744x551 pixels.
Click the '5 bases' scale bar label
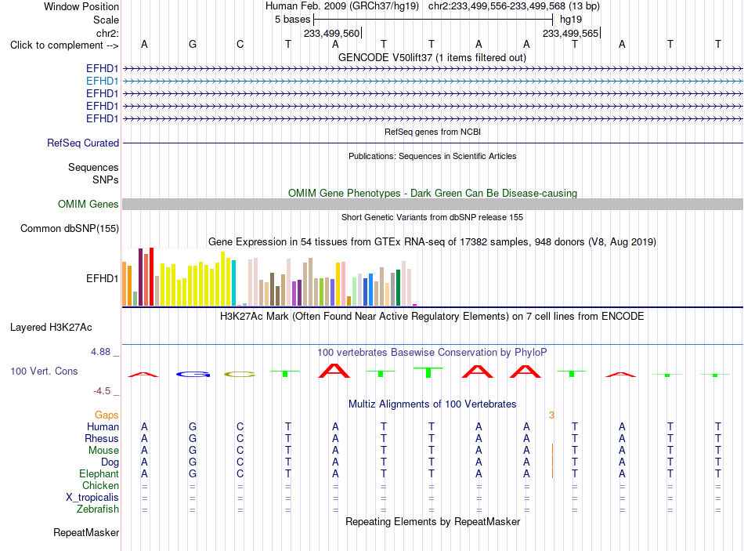292,20
